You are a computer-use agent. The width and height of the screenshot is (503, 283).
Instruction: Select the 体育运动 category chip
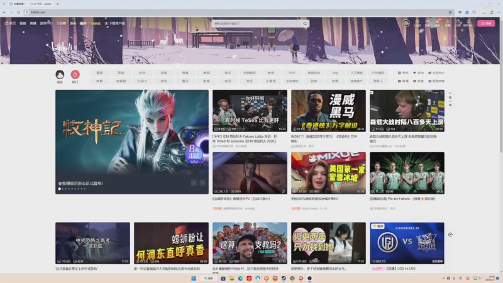(x=314, y=73)
